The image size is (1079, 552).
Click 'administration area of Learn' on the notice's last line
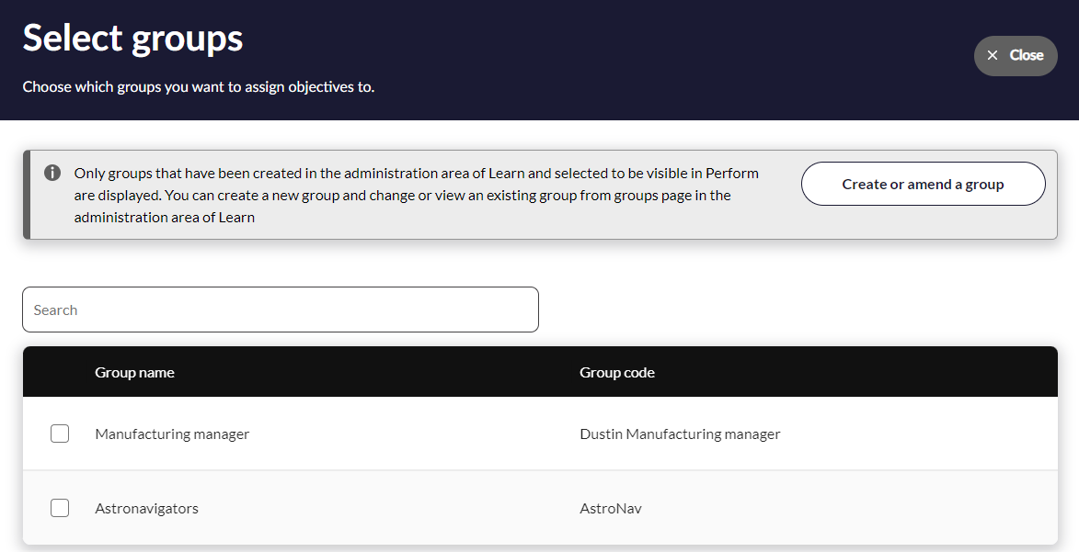[165, 218]
